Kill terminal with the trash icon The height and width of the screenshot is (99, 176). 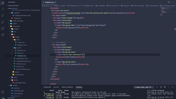165,87
